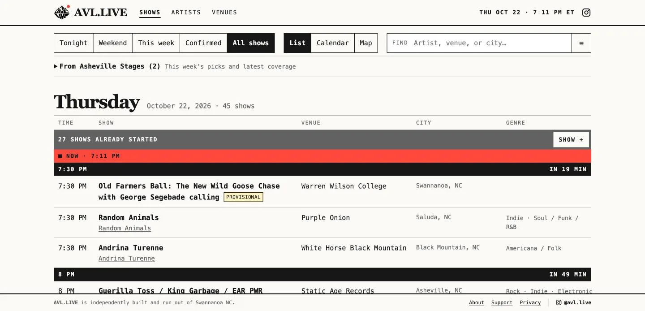Go to the Venues nav item
Image resolution: width=645 pixels, height=311 pixels.
[x=224, y=13]
